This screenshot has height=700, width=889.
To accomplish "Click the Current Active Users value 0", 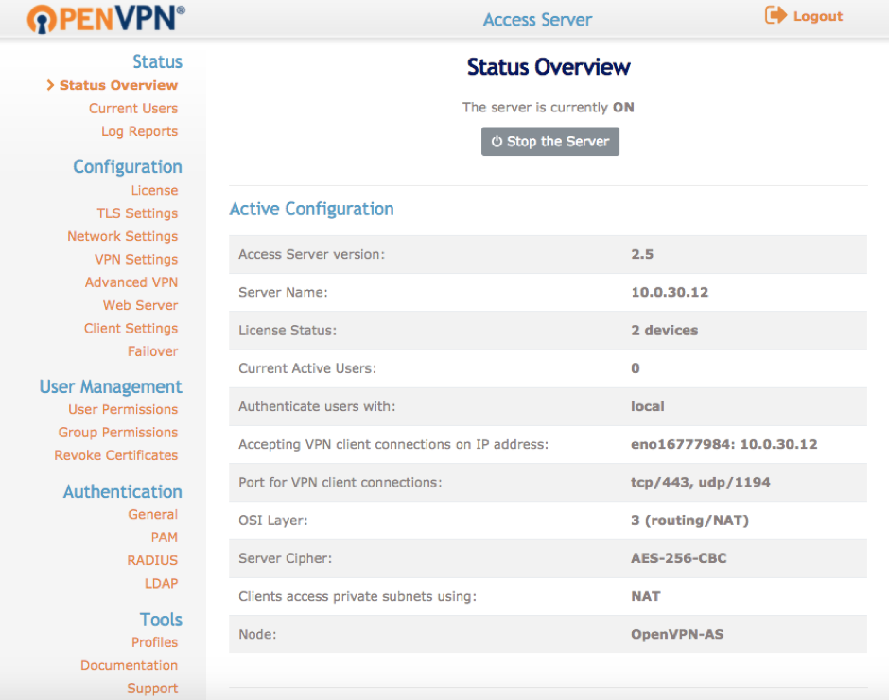I will tap(636, 368).
